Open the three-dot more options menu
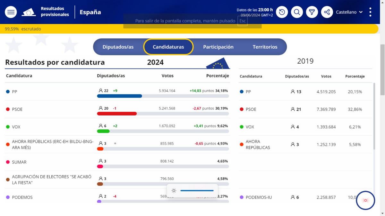The image size is (385, 216). [x=370, y=12]
